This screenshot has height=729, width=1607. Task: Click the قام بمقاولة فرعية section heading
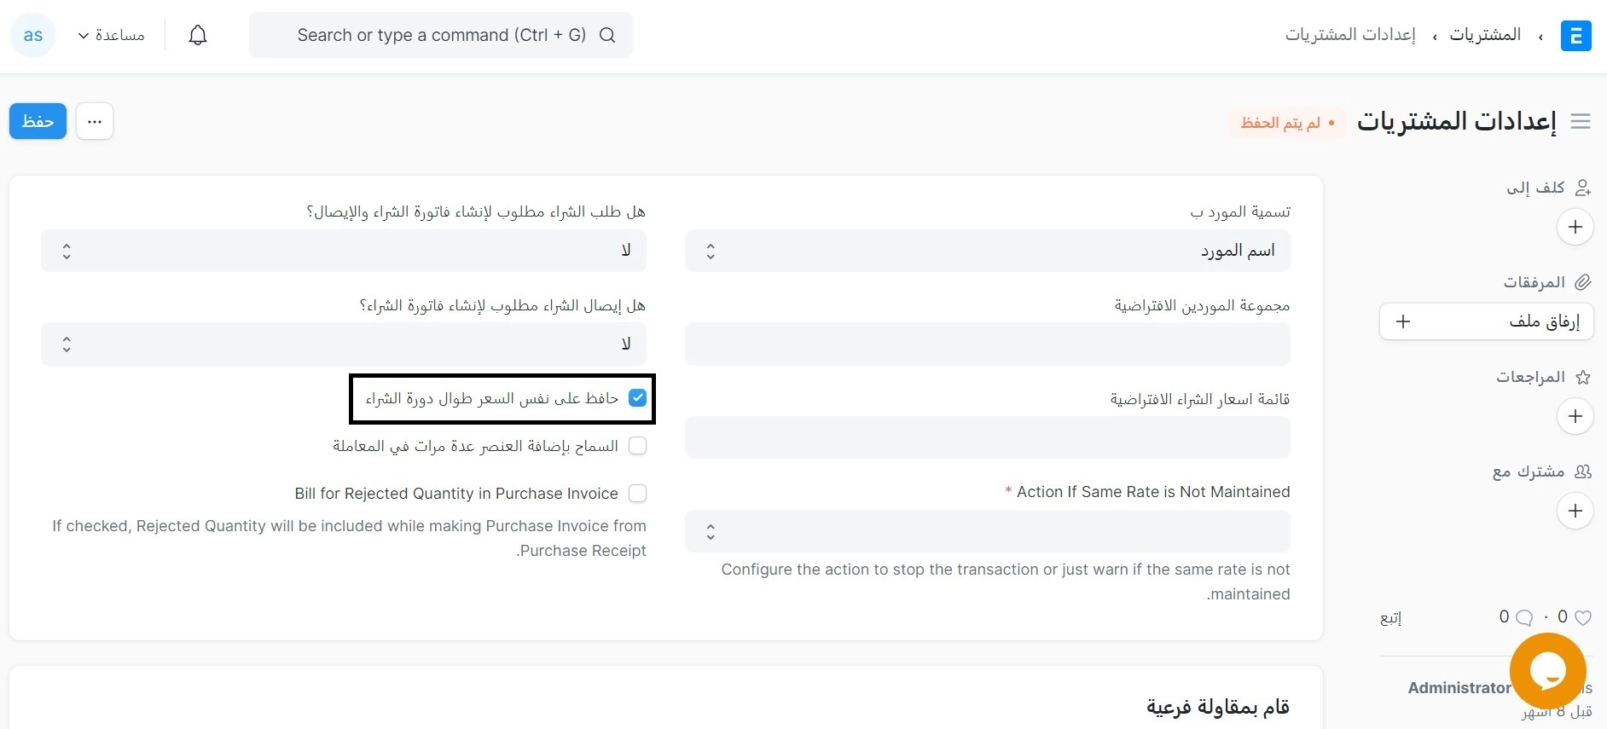pyautogui.click(x=1217, y=707)
